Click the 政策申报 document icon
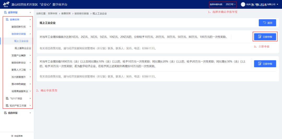Screen dimensions: 282x139 point(5,12)
